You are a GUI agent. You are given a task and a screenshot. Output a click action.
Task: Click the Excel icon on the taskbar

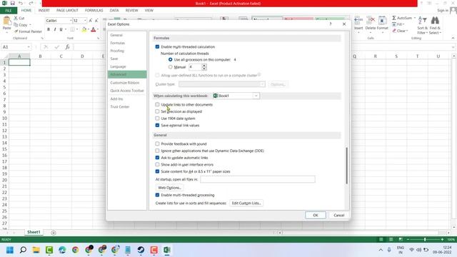click(167, 250)
